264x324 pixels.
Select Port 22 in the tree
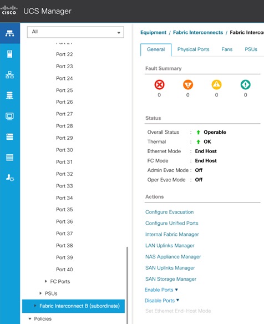click(64, 54)
